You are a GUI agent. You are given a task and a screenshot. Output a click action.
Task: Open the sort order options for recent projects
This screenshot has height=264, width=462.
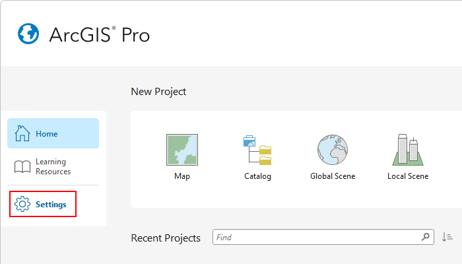point(447,237)
